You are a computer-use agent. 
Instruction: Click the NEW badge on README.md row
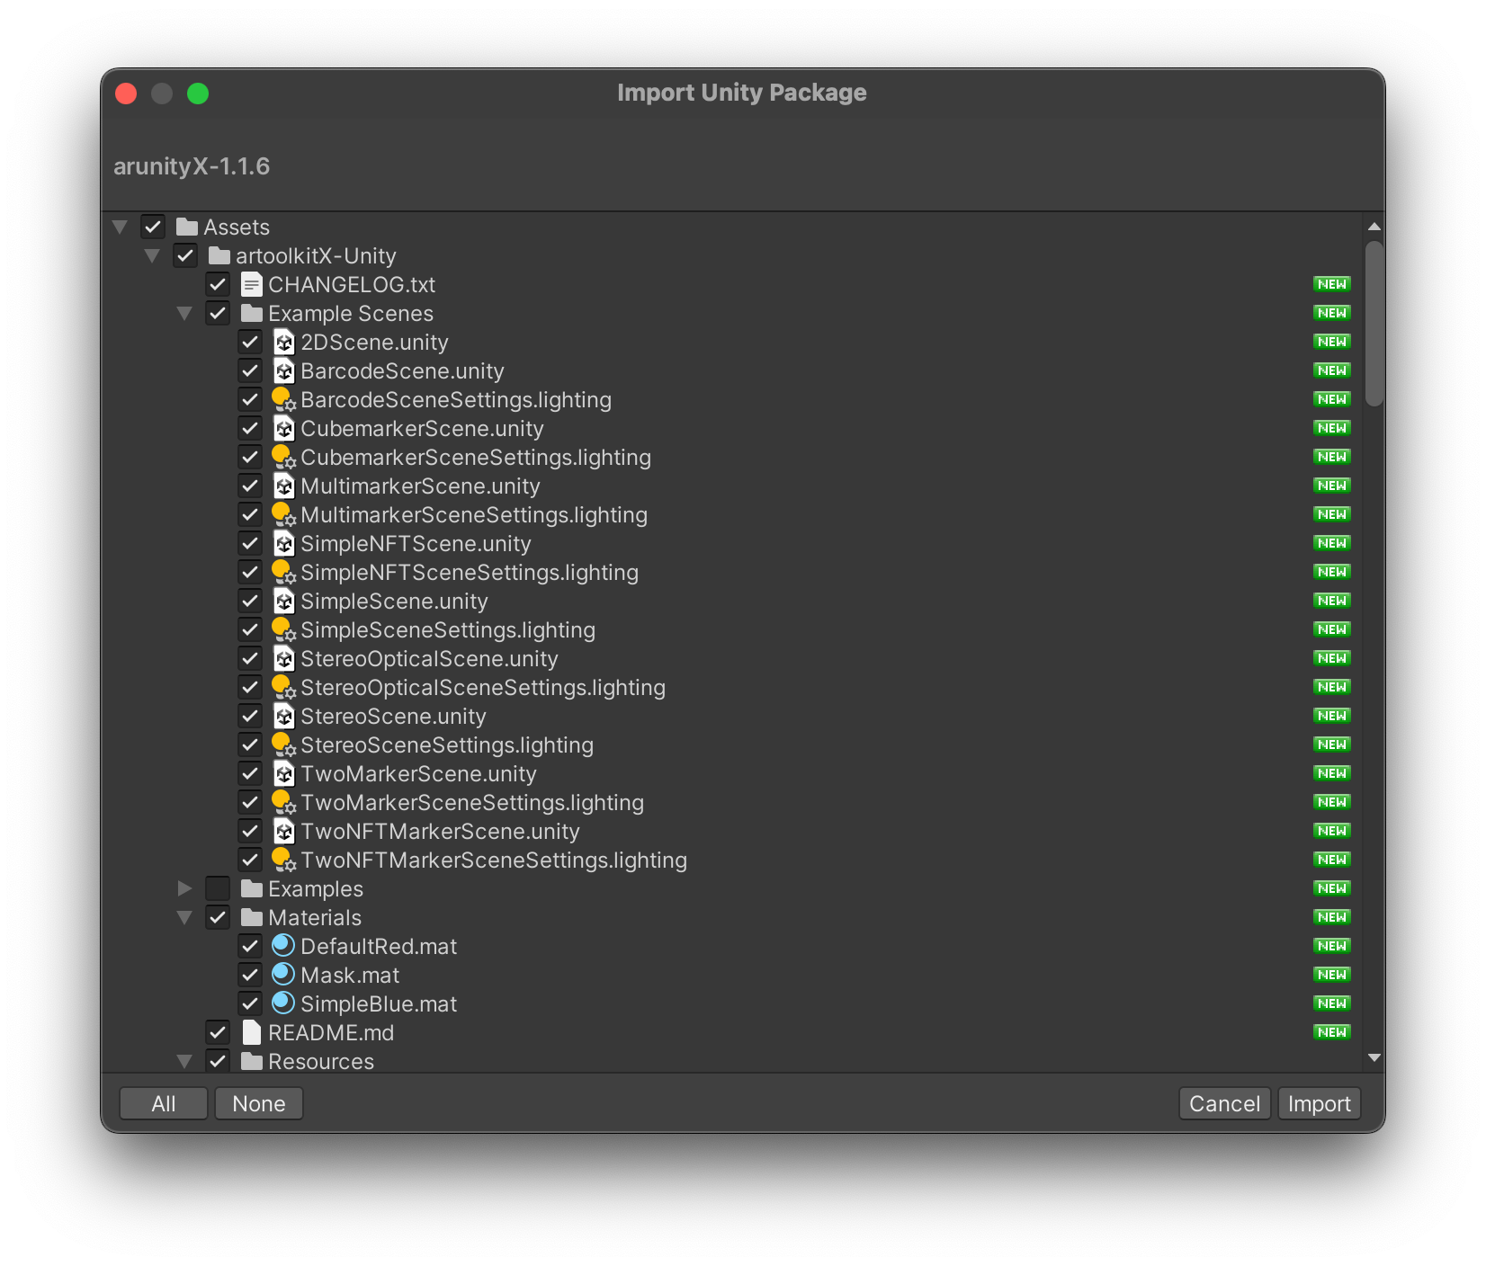click(x=1331, y=1032)
